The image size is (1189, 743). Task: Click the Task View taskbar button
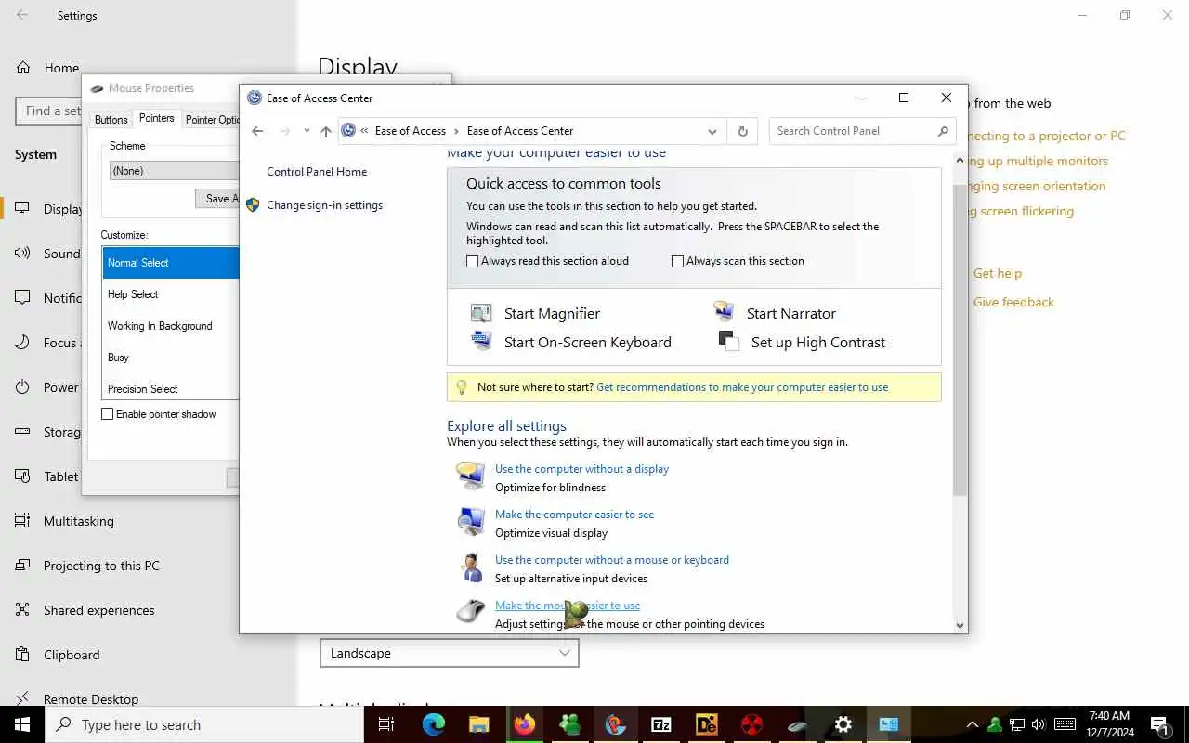pos(387,724)
